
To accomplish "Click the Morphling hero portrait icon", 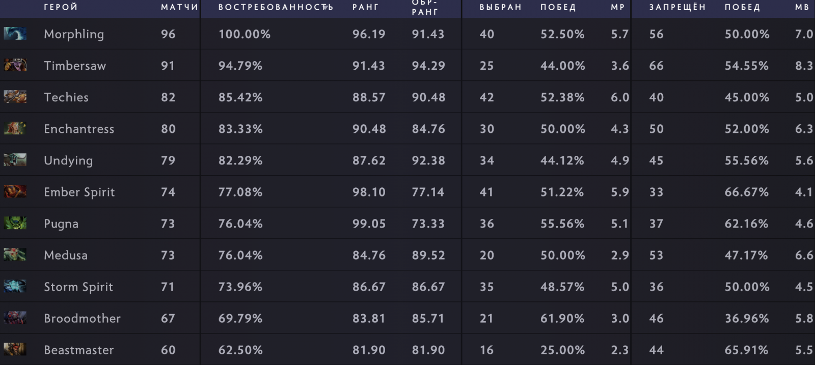I will (15, 34).
